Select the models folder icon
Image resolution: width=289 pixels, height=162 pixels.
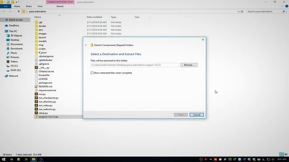36,41
